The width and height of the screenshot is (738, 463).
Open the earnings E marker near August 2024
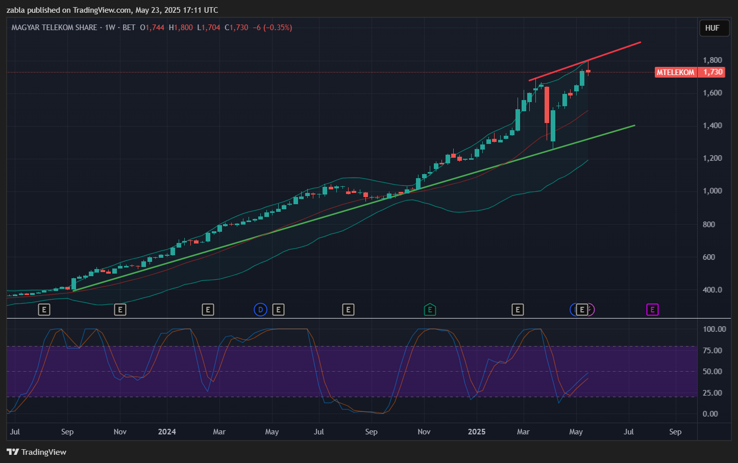pyautogui.click(x=348, y=309)
